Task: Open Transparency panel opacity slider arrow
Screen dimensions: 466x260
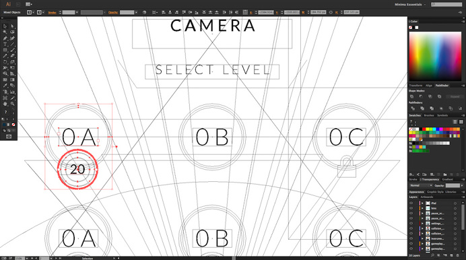Action: (462, 185)
